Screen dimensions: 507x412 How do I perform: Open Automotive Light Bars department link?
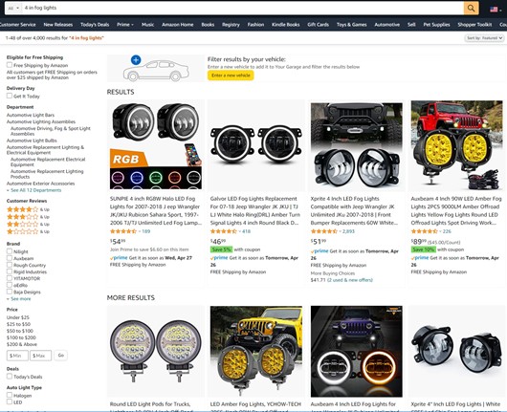pyautogui.click(x=31, y=115)
